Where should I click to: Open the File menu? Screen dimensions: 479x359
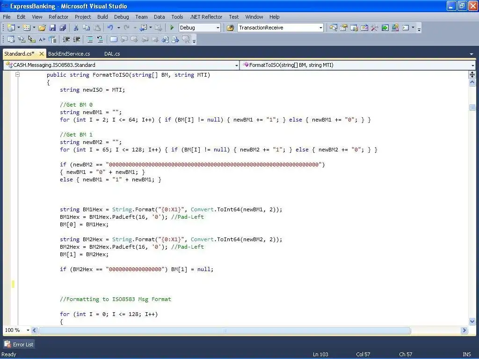tap(7, 17)
